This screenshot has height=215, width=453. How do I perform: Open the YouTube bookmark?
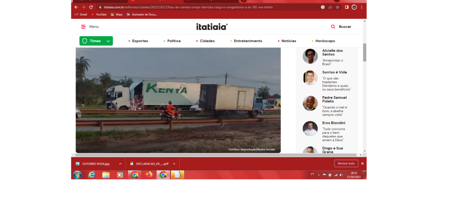[99, 15]
